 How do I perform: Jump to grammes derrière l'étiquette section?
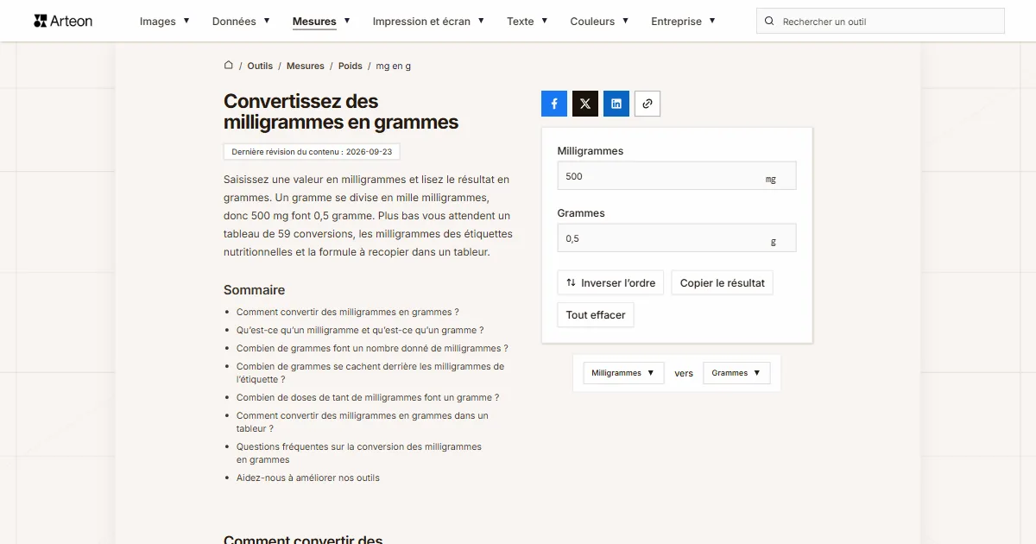(x=370, y=372)
